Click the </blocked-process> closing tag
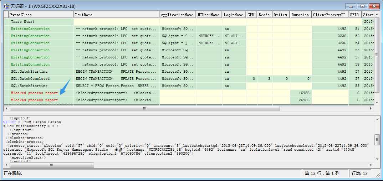 (x=25, y=138)
